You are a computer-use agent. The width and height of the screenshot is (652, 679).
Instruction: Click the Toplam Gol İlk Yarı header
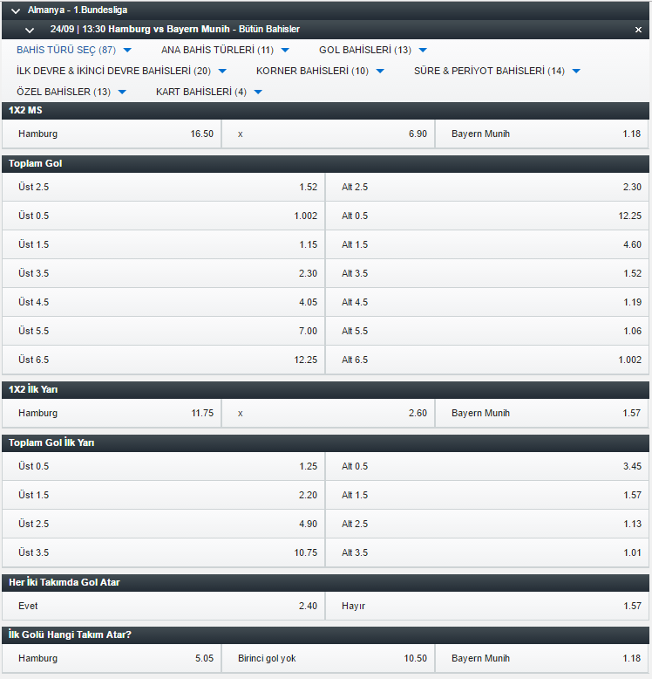51,442
